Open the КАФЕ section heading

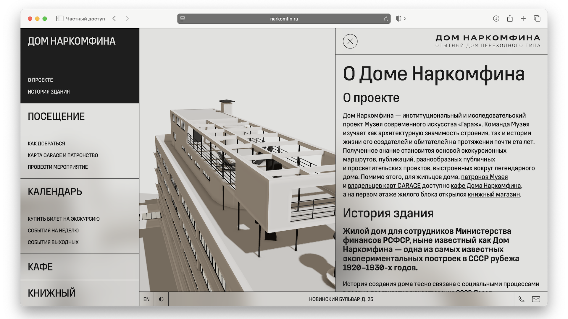tap(40, 267)
